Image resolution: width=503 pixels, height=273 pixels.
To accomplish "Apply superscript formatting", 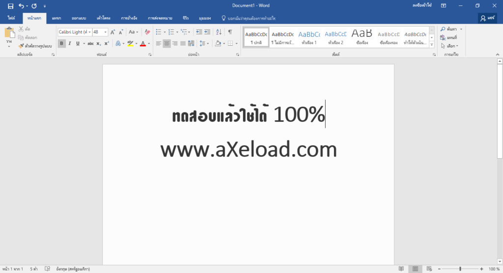I will [x=107, y=44].
